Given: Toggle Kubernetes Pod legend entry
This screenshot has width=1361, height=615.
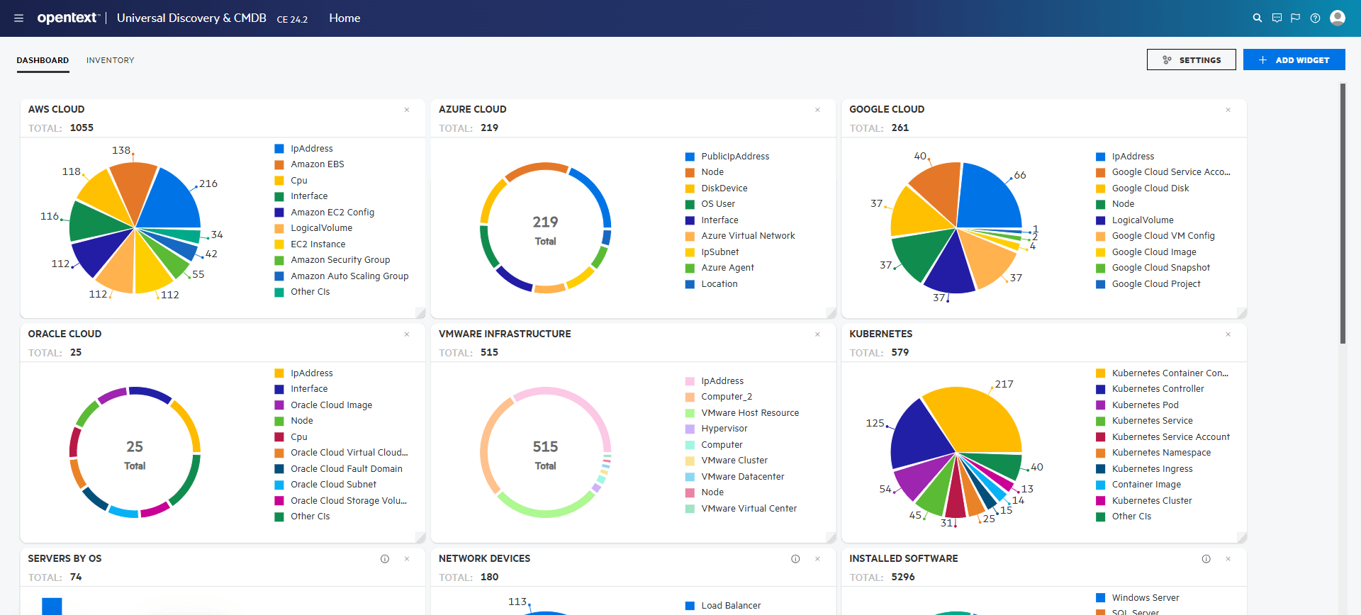Looking at the screenshot, I should 1137,405.
